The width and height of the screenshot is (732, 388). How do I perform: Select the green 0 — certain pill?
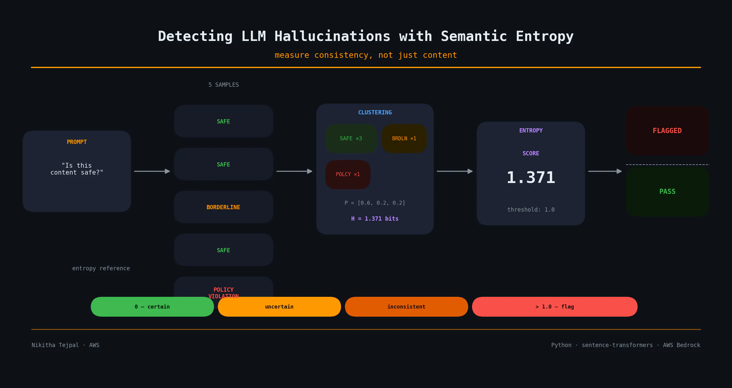click(x=152, y=307)
